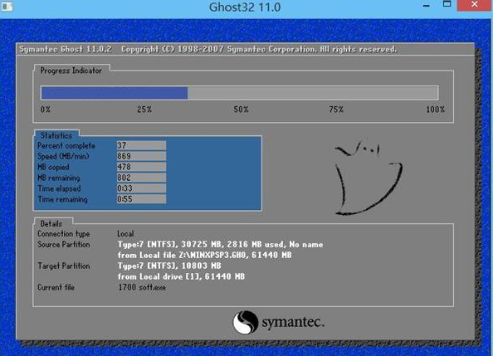Select the Progress Indicator group label

71,71
